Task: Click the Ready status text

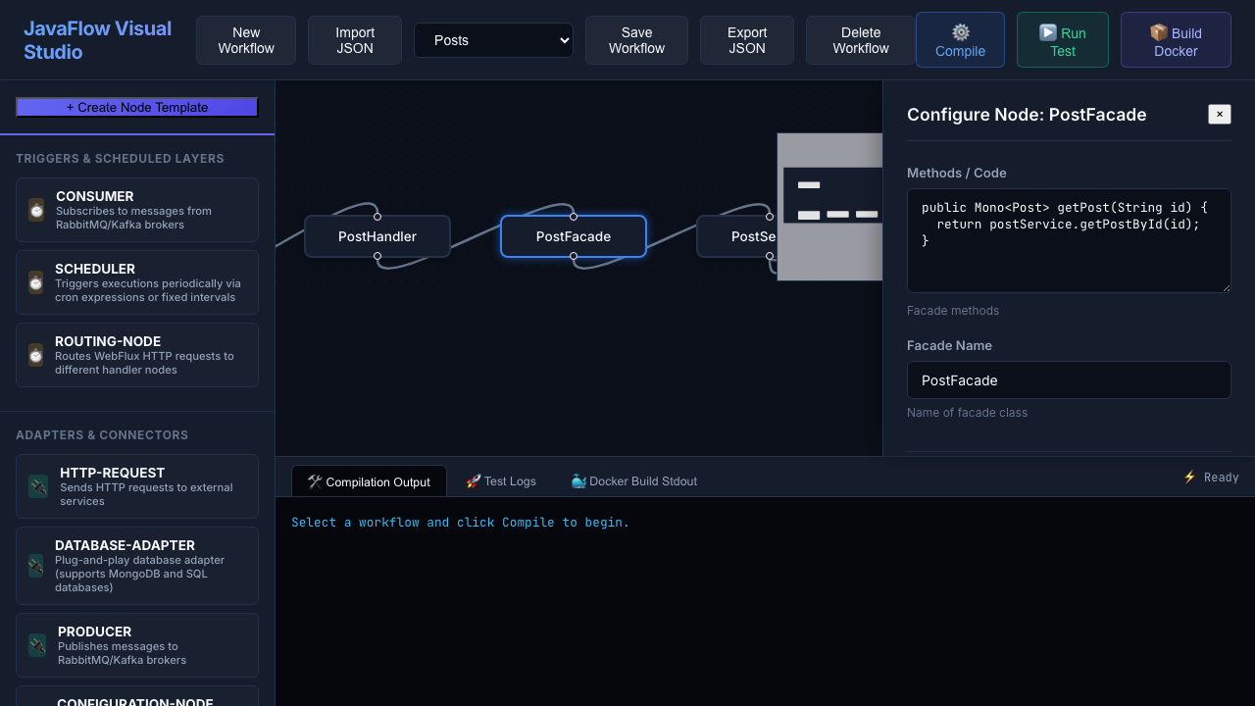Action: (x=1222, y=478)
